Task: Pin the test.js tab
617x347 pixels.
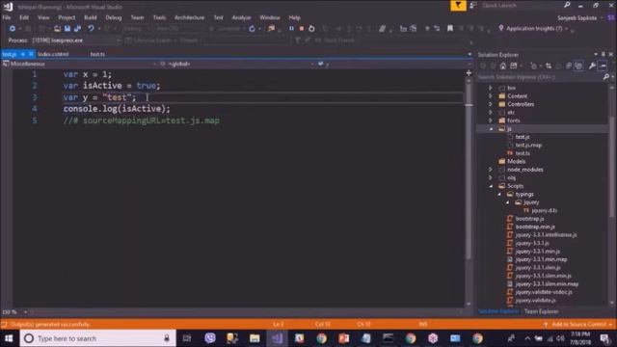Action: tap(23, 54)
